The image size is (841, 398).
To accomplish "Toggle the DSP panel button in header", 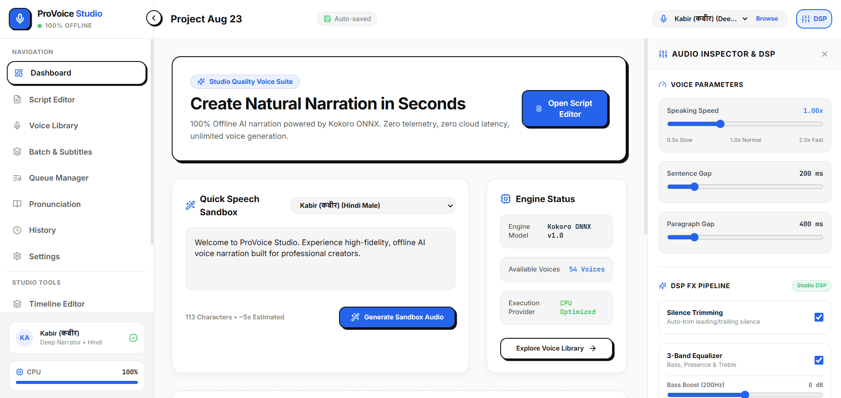I will [x=814, y=19].
